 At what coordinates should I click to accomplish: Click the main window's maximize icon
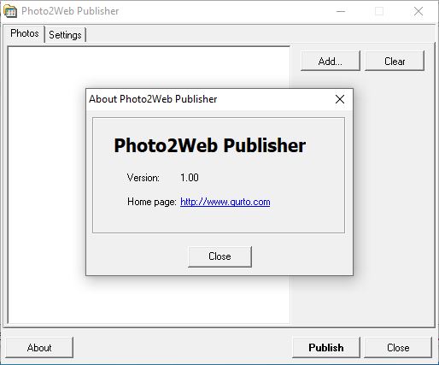click(x=379, y=11)
